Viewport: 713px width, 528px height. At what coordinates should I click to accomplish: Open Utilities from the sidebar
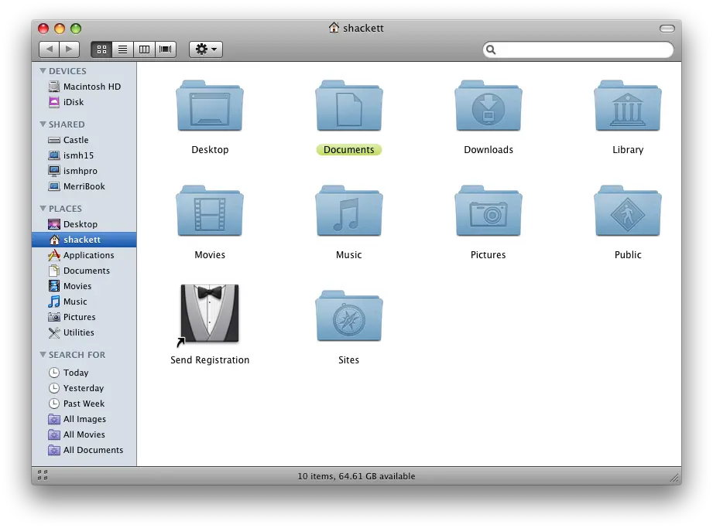[x=84, y=332]
